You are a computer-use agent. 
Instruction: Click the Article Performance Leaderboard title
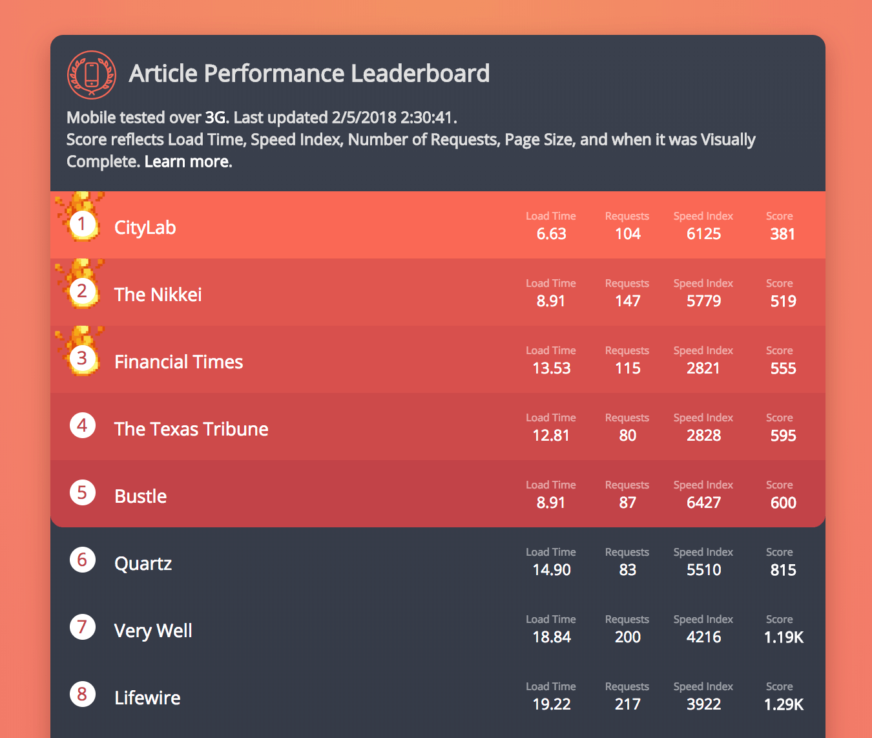coord(310,73)
